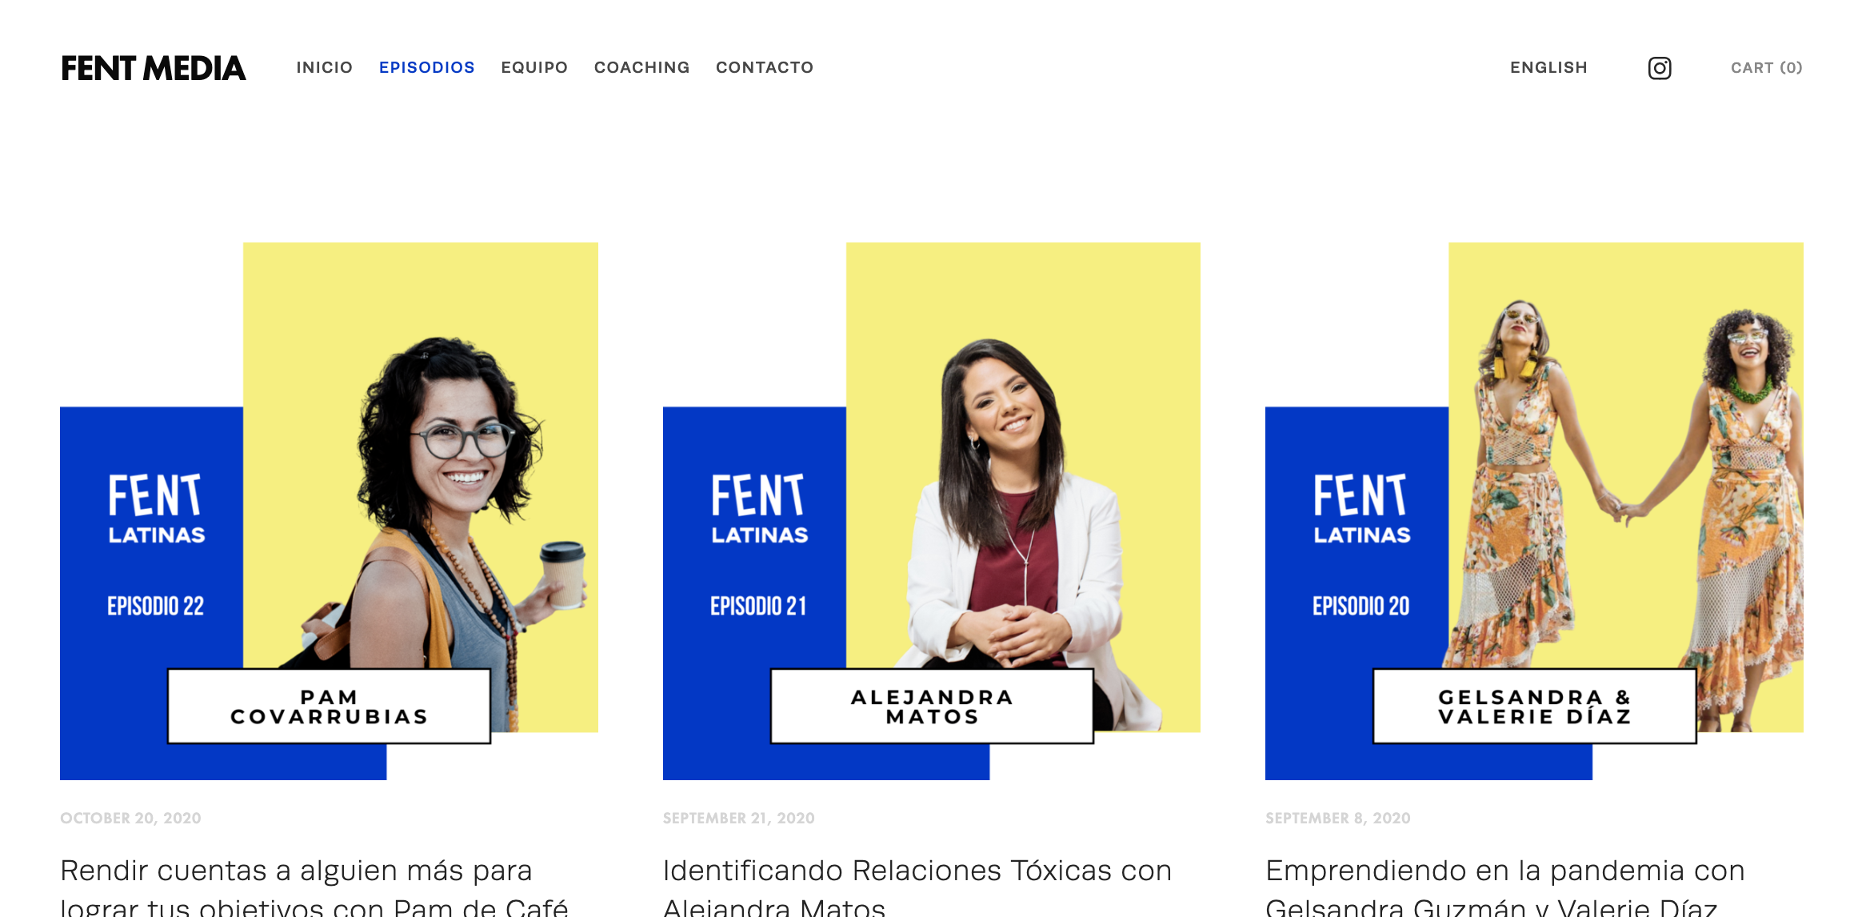Click the FENT MEDIA logo
Screen dimensions: 1870x917
click(154, 68)
